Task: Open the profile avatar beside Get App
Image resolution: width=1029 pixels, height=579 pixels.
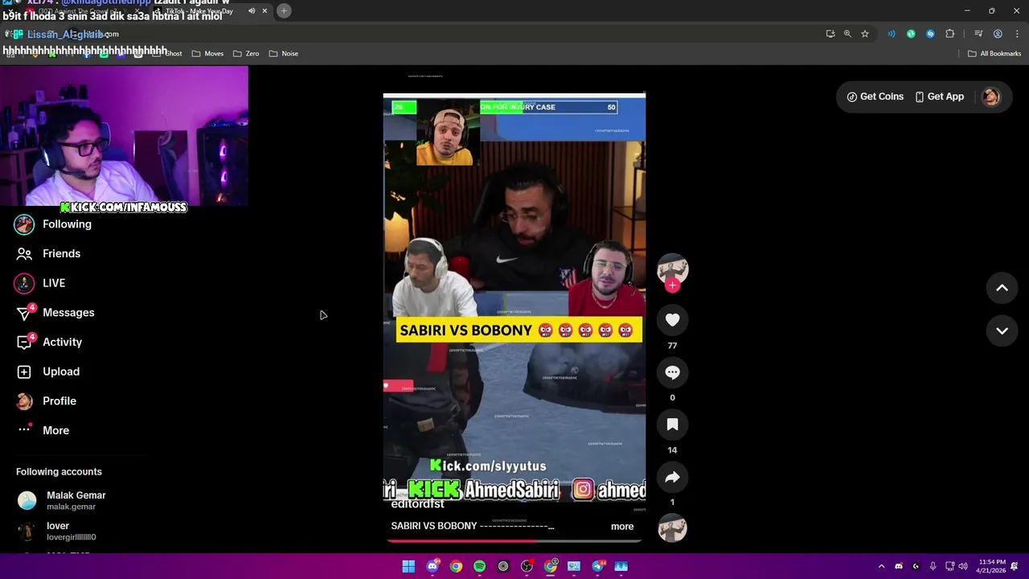Action: (990, 96)
